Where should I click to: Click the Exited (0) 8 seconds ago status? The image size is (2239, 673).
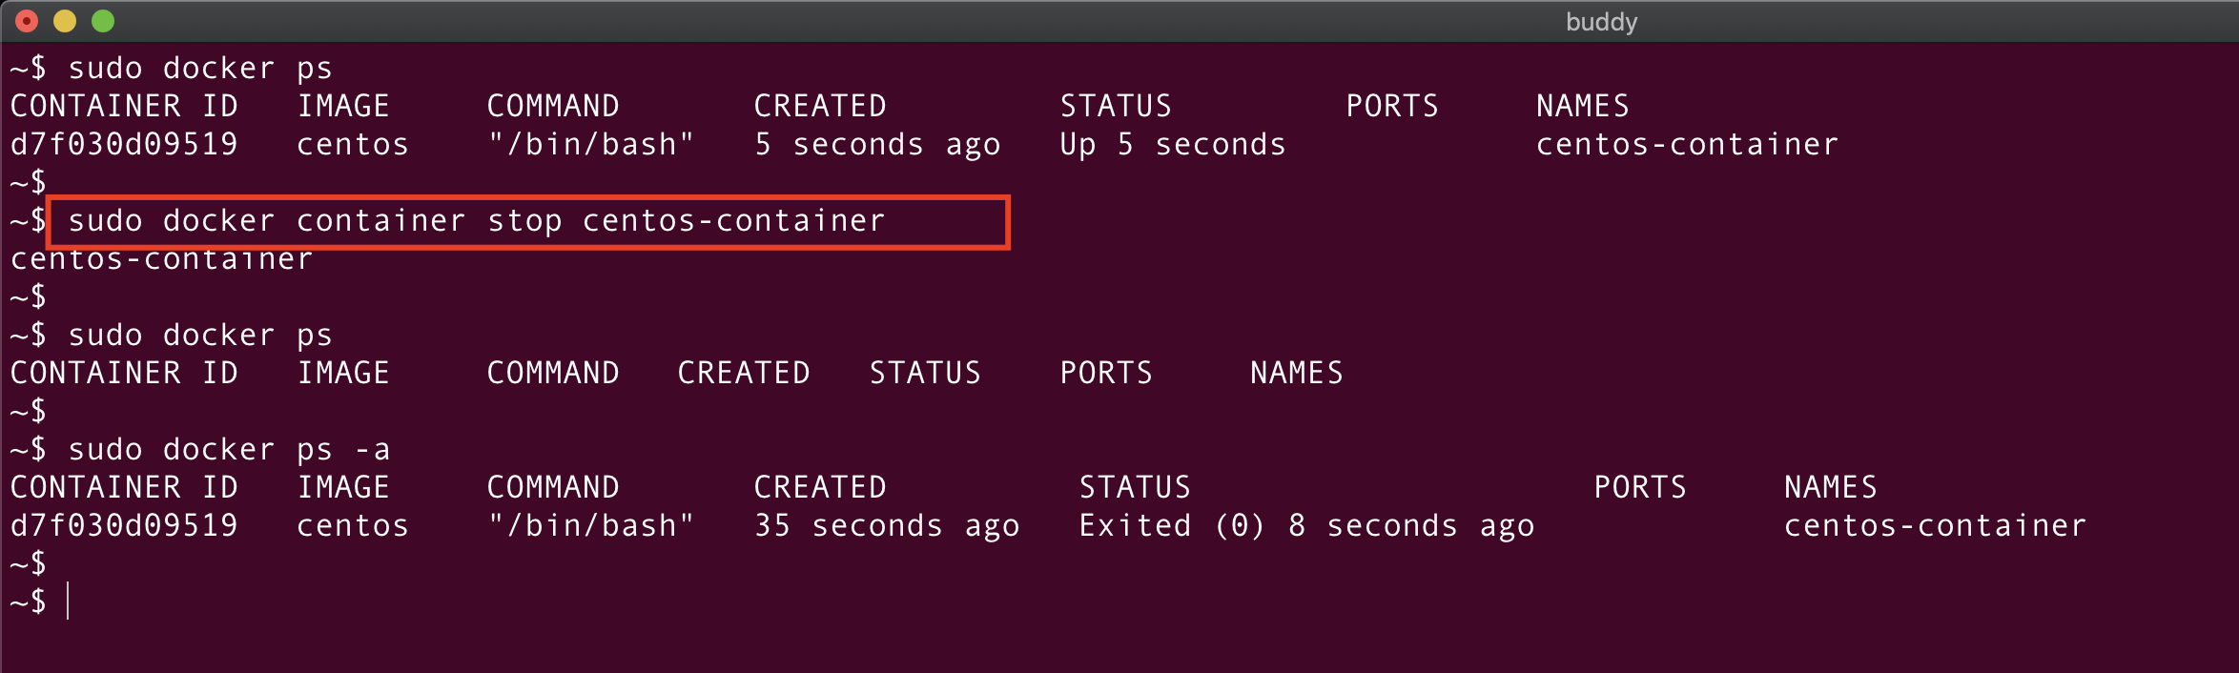pos(1304,524)
